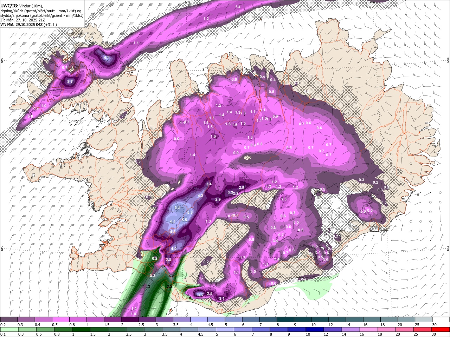Viewport: 450px width, 337px height.
Task: Click the "0.1" label on the rain scale
Action: pyautogui.click(x=3, y=334)
